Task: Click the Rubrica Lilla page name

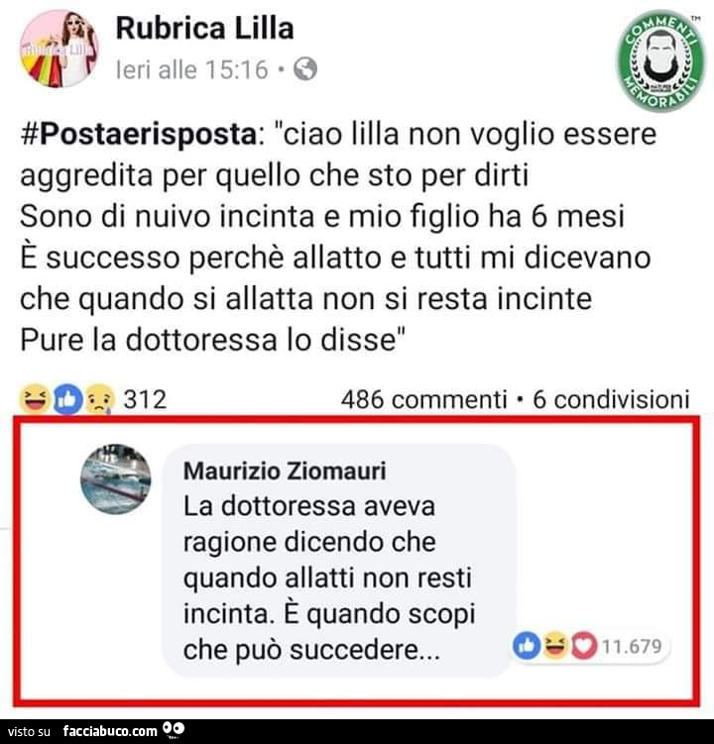Action: coord(204,29)
